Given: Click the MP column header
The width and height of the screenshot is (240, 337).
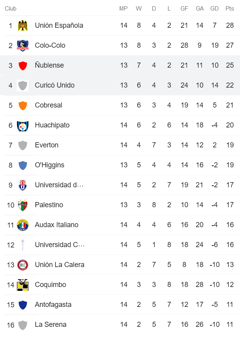Looking at the screenshot, I should (124, 9).
